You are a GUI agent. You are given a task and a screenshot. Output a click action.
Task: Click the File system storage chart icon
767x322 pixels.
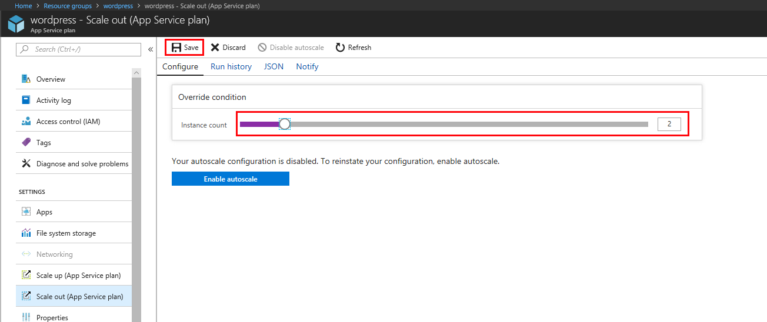pos(26,233)
